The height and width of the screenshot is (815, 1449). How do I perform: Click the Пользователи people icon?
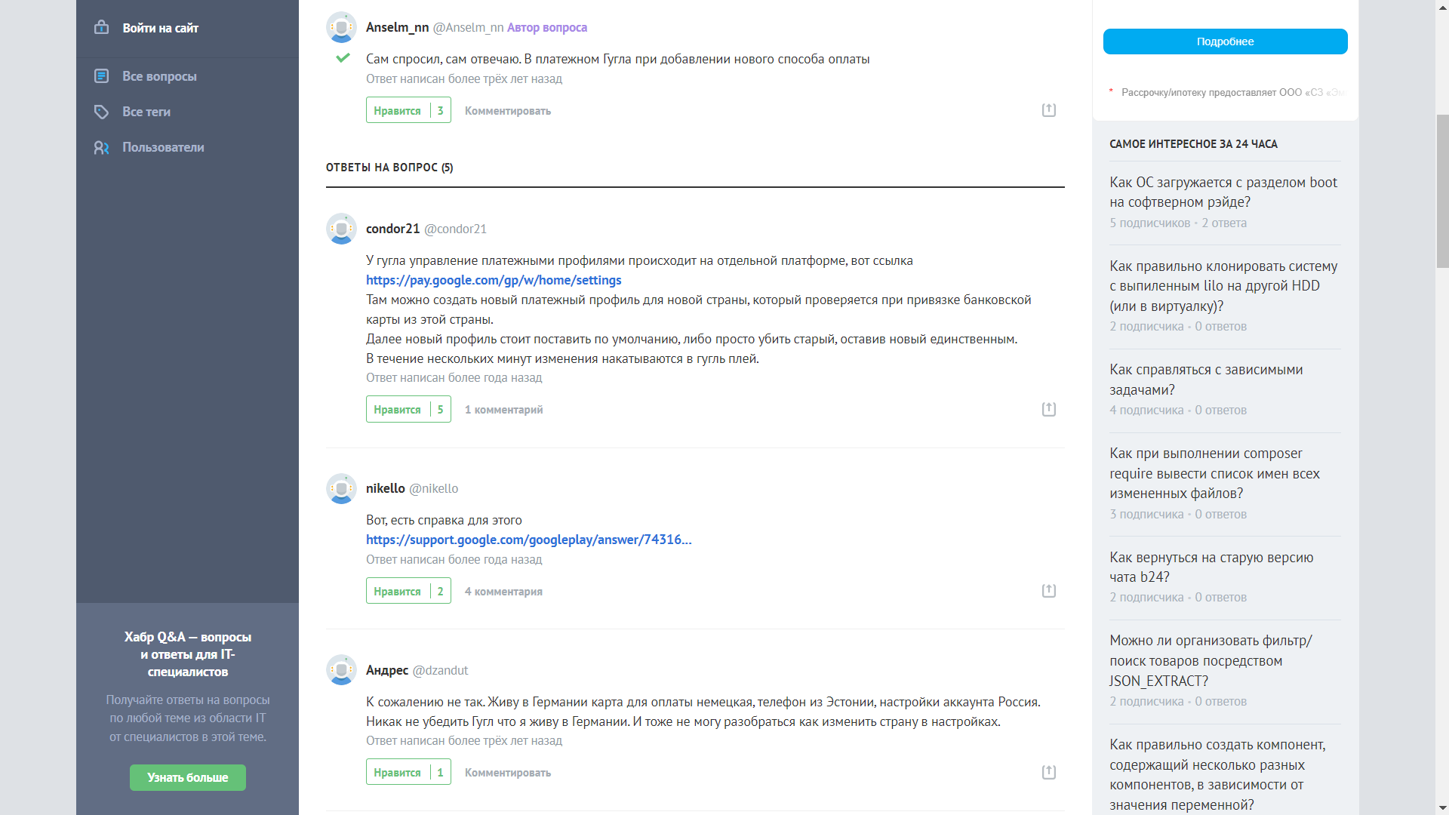point(102,147)
